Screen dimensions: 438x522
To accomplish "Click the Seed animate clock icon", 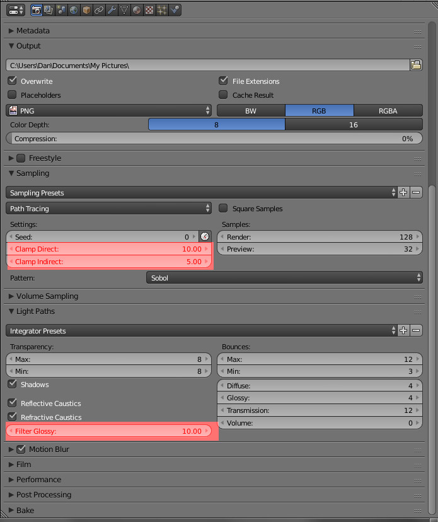I will 205,236.
